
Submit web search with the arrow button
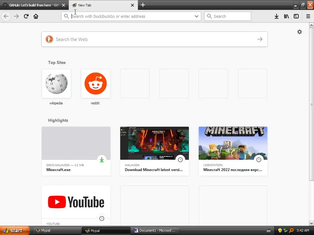pos(260,39)
